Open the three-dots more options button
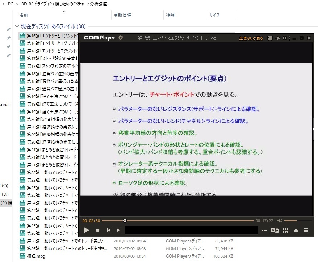This screenshot has height=262, width=318. (264, 231)
